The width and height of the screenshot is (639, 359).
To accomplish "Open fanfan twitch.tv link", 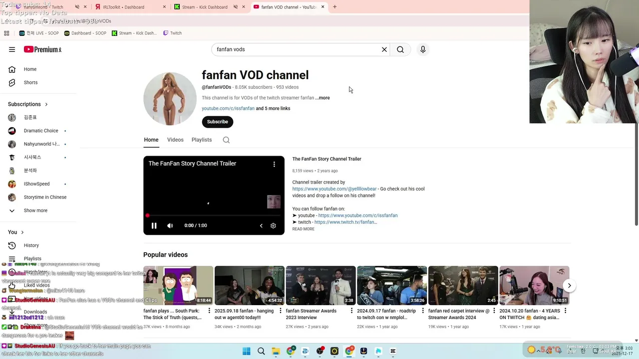I will (345, 222).
